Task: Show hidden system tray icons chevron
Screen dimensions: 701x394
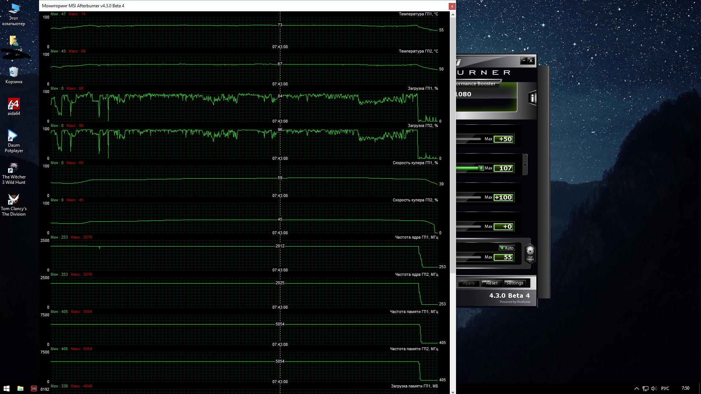Action: pos(636,389)
